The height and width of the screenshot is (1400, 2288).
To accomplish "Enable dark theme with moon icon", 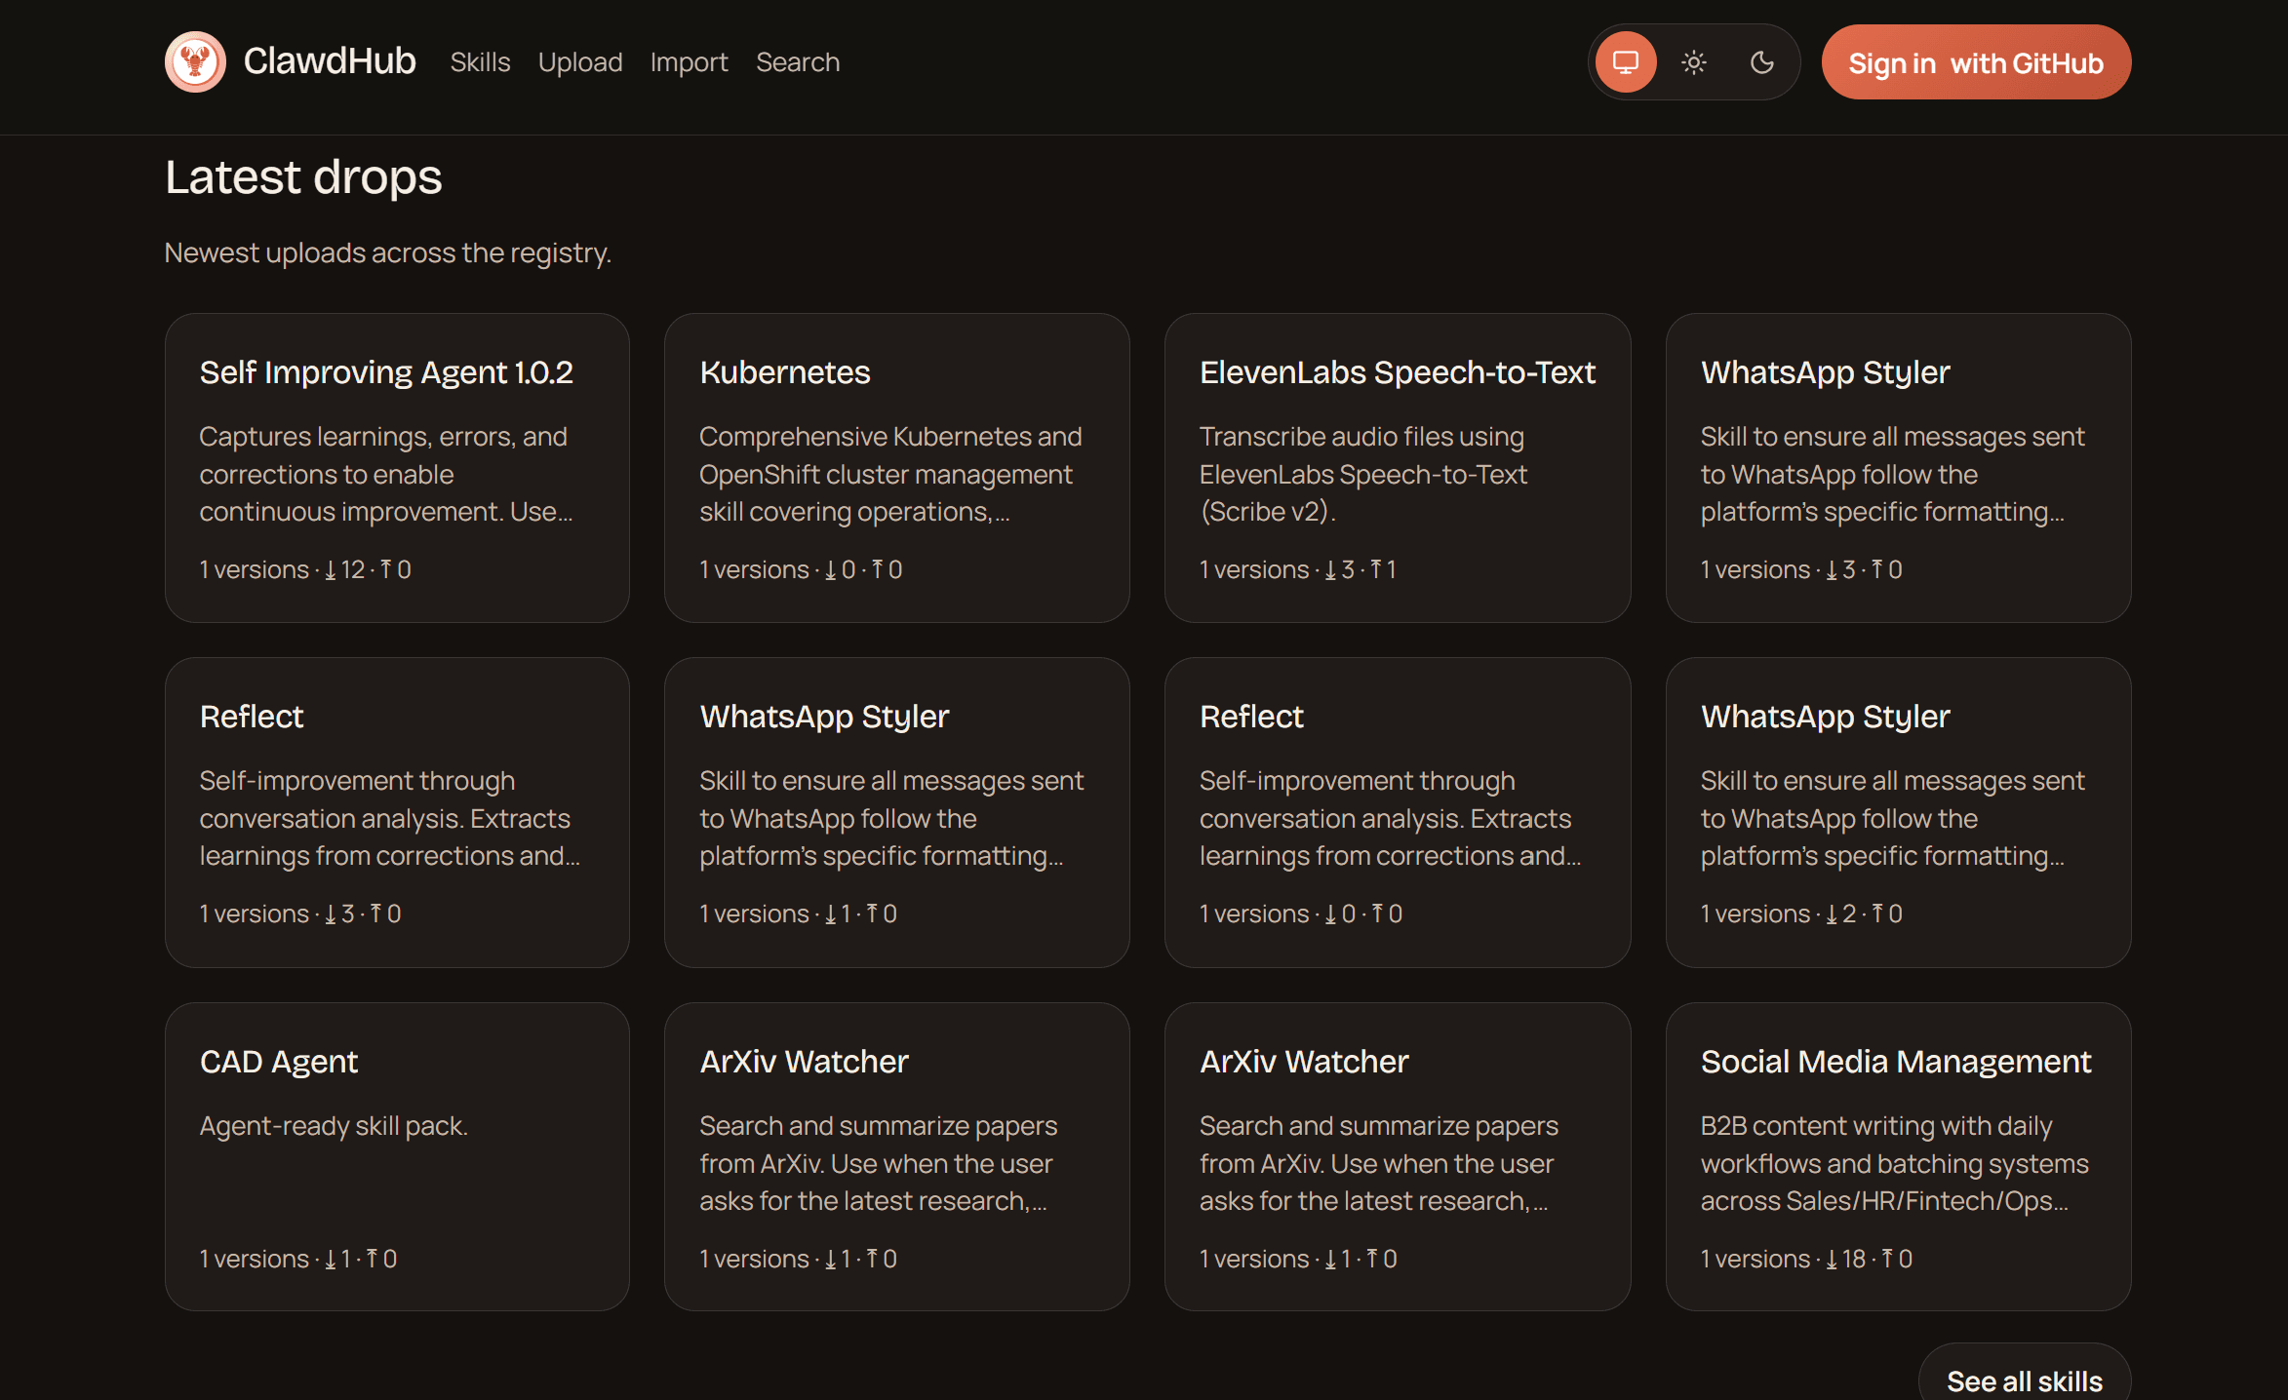I will point(1761,62).
